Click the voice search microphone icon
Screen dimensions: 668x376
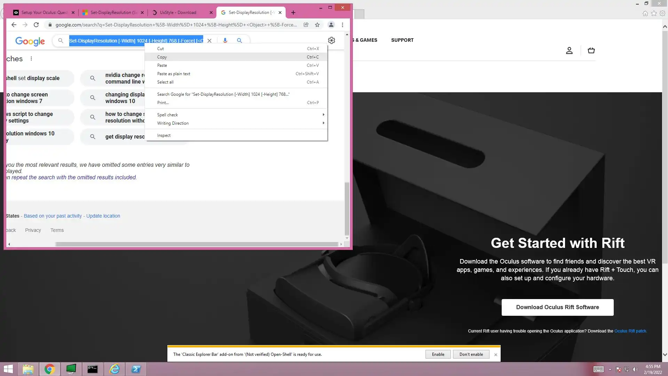coord(225,40)
